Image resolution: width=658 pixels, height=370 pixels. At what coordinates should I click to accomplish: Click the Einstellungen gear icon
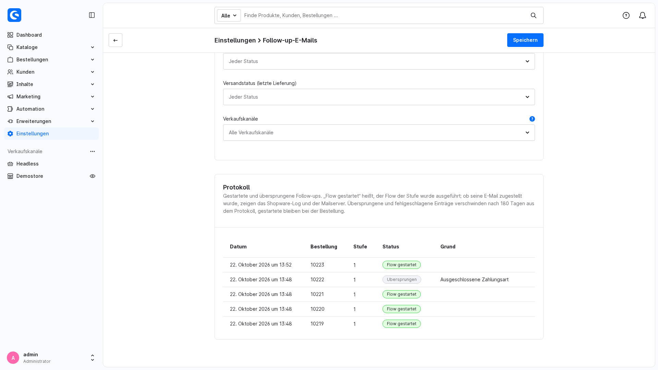pos(10,134)
